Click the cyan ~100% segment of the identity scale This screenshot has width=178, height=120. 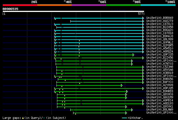[x=158, y=5]
